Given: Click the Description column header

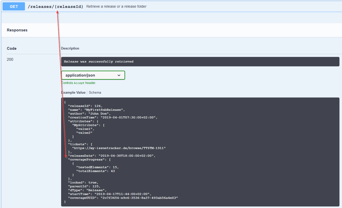Looking at the screenshot, I should click(x=70, y=48).
